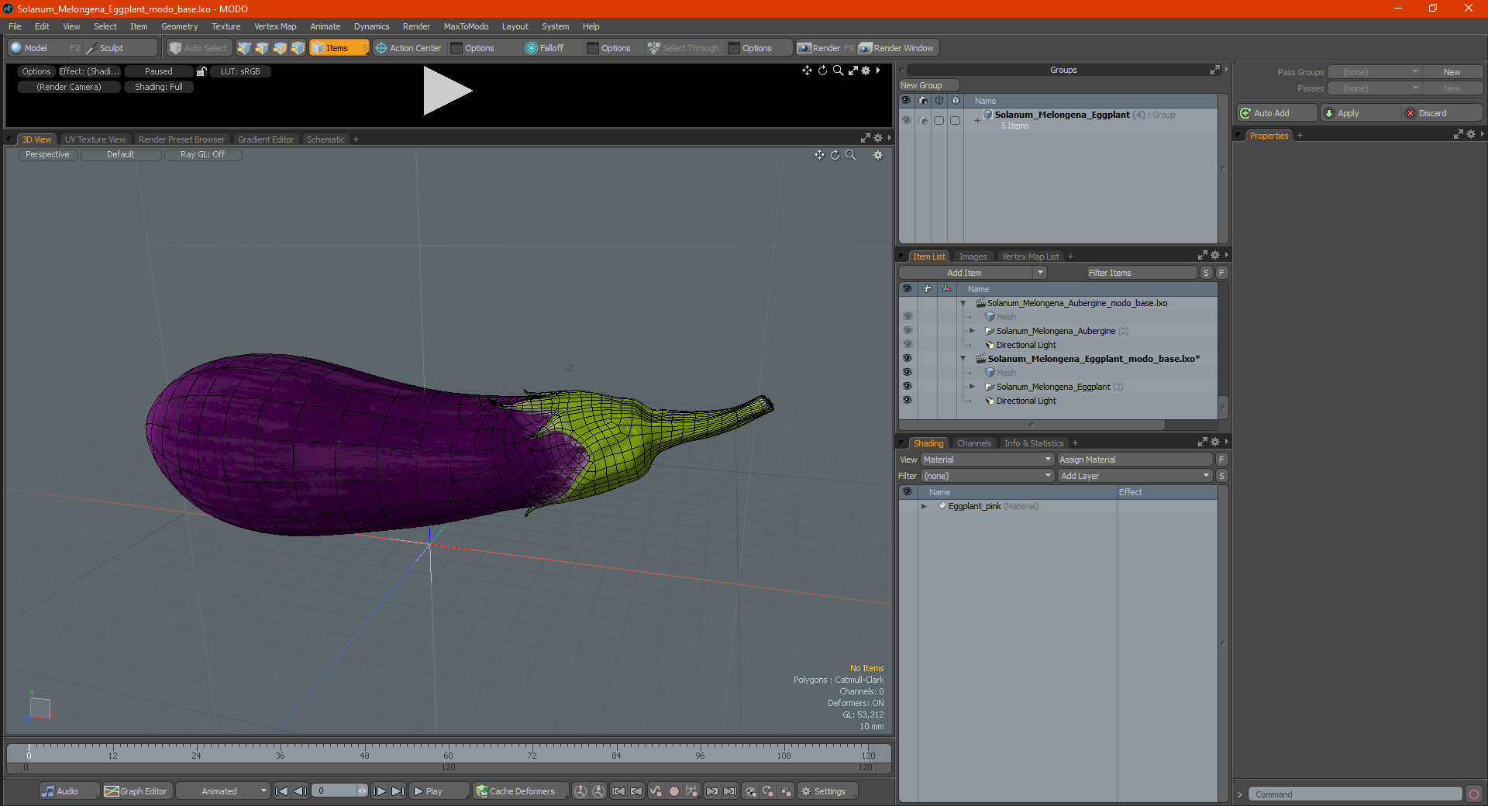
Task: Expand the Eggplant_pink material
Action: click(x=924, y=506)
